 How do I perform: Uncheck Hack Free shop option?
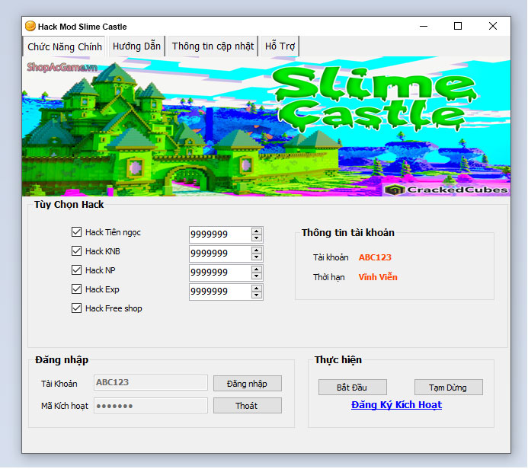76,308
